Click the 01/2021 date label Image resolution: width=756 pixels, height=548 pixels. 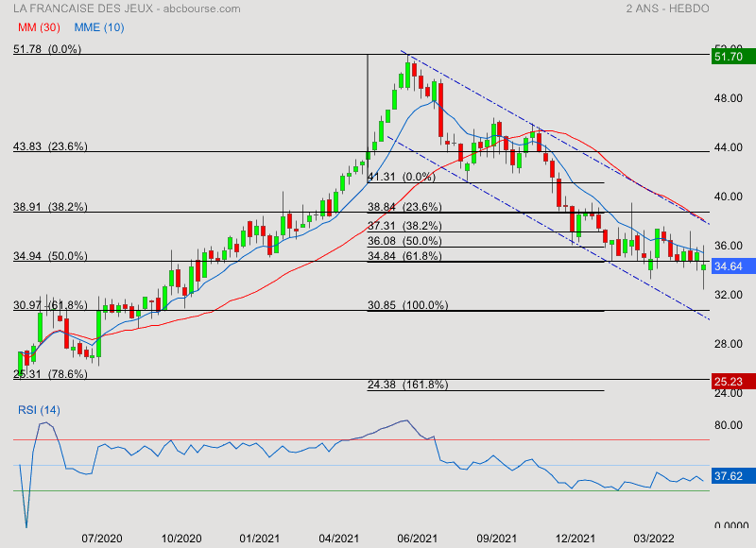coord(259,539)
